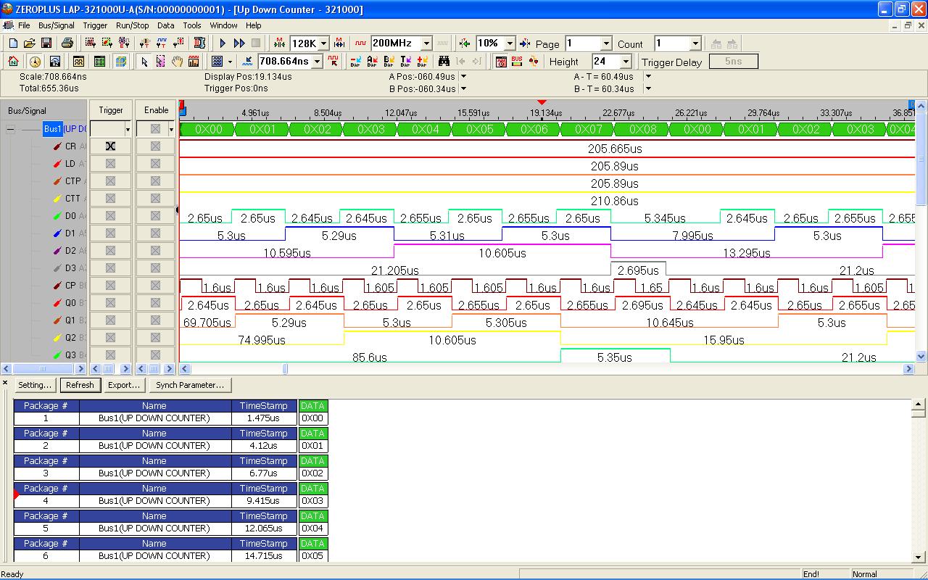This screenshot has width=928, height=580.
Task: Click the Go to A Bar icon
Action: [x=372, y=62]
